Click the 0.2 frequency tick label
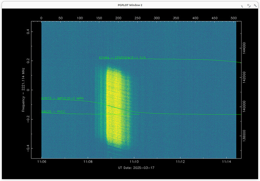Viewport: 260px width, 181px height. point(28,61)
